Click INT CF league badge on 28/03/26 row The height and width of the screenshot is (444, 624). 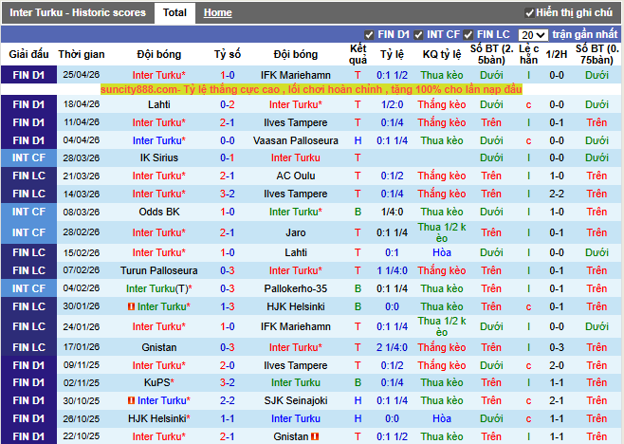pos(28,157)
